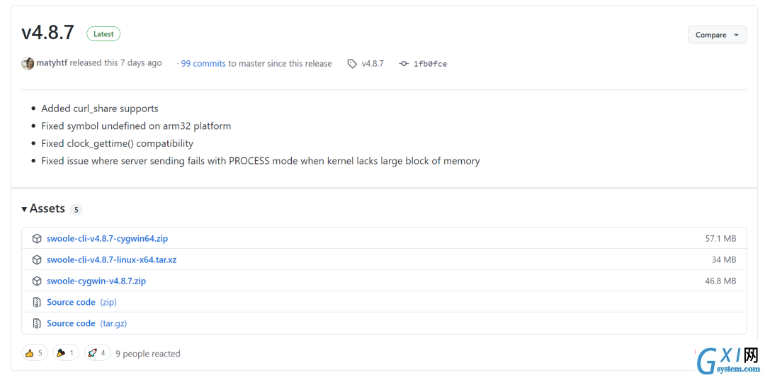
Task: Download Source code (zip)
Action: tap(81, 302)
